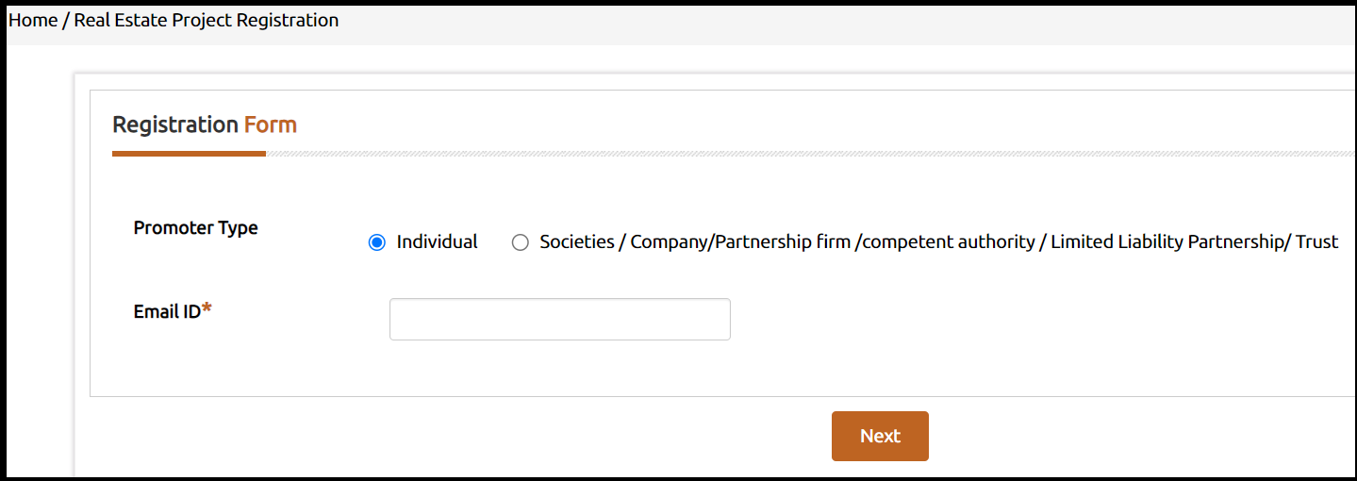This screenshot has height=481, width=1357.
Task: Click the Real Estate Project Registration breadcrumb
Action: 207,20
